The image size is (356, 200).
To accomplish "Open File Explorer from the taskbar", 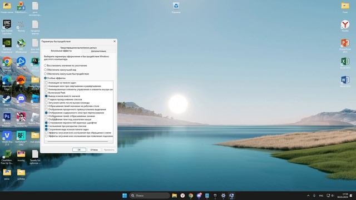I will [x=174, y=196].
